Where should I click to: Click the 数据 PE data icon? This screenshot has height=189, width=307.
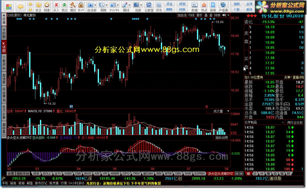tap(194, 5)
